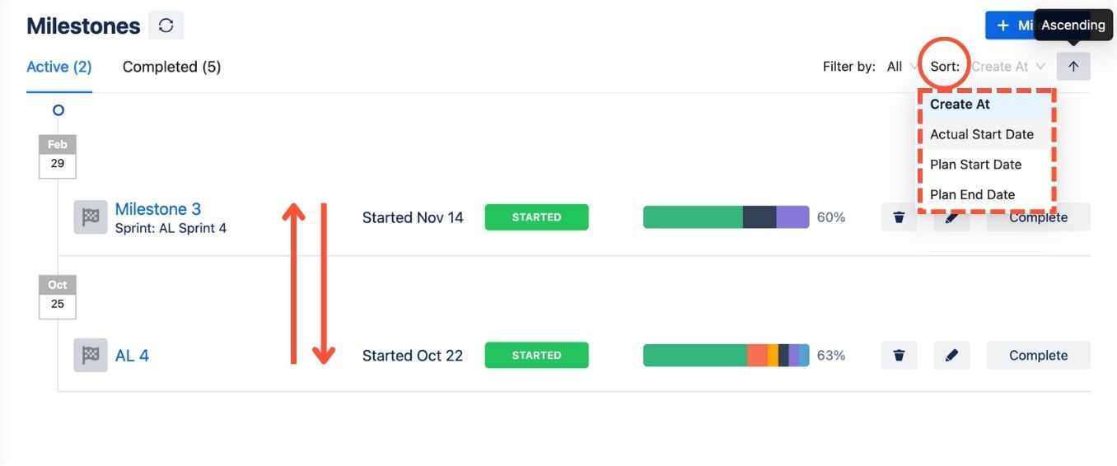This screenshot has height=466, width=1117.
Task: Choose Actual Start Date sort option
Action: pos(982,134)
